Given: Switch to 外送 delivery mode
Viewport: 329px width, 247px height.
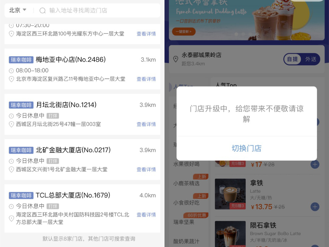Looking at the screenshot, I should (x=310, y=59).
